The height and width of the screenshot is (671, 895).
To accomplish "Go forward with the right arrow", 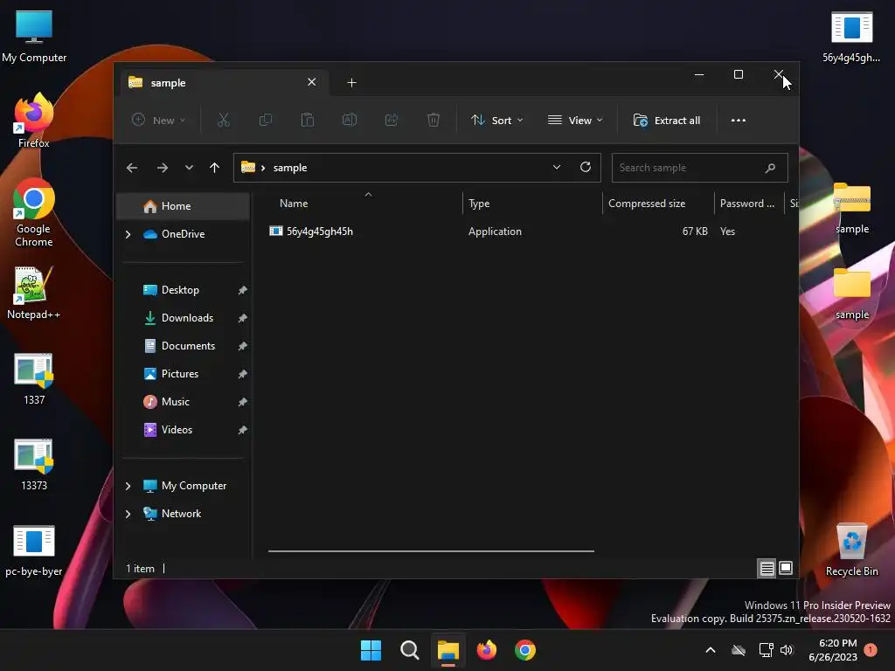I will point(162,168).
